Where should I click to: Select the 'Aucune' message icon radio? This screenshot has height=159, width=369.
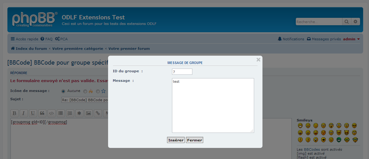(x=63, y=91)
